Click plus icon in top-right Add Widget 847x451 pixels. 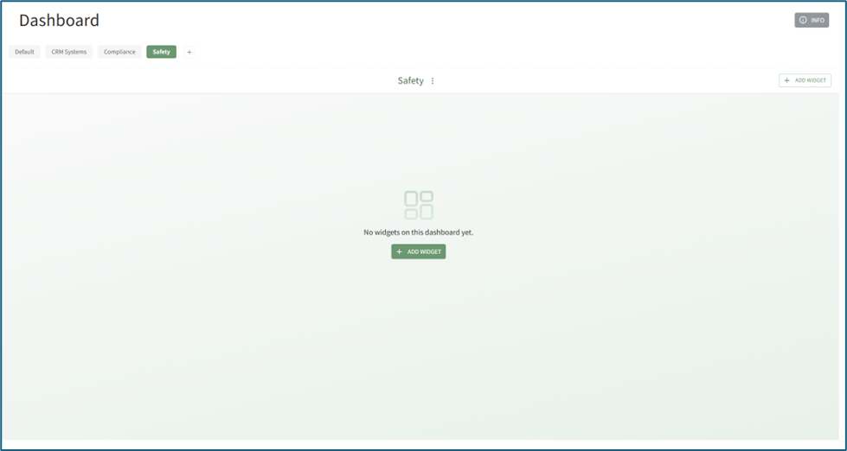786,80
